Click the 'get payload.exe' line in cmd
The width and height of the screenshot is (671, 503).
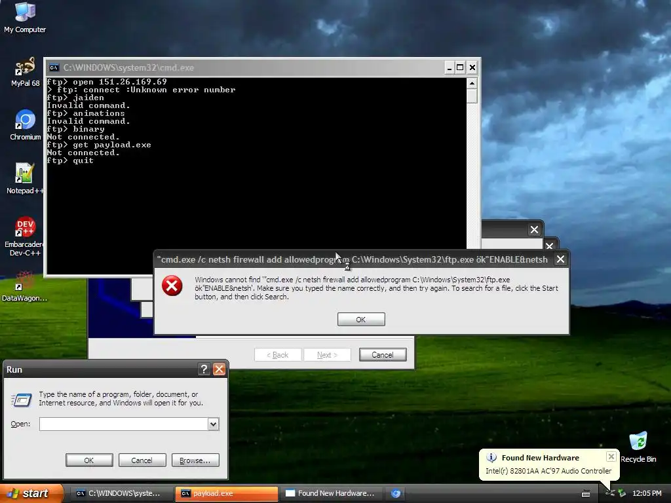click(x=99, y=145)
